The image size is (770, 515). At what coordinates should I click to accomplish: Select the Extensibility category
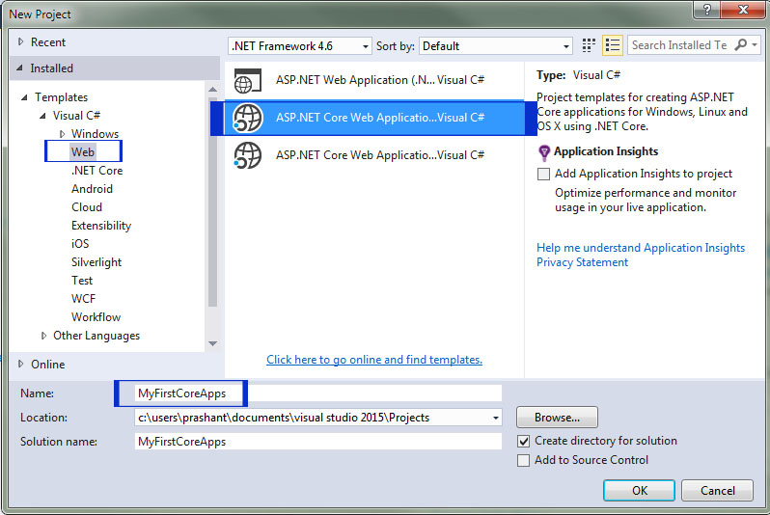click(x=101, y=226)
